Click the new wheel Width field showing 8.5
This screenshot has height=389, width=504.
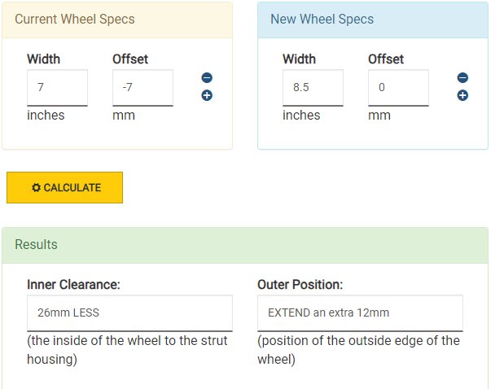(313, 88)
